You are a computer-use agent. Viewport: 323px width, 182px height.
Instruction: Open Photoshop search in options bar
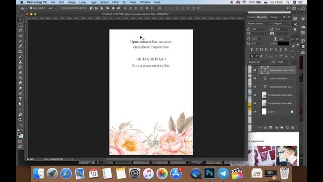[x=288, y=8]
